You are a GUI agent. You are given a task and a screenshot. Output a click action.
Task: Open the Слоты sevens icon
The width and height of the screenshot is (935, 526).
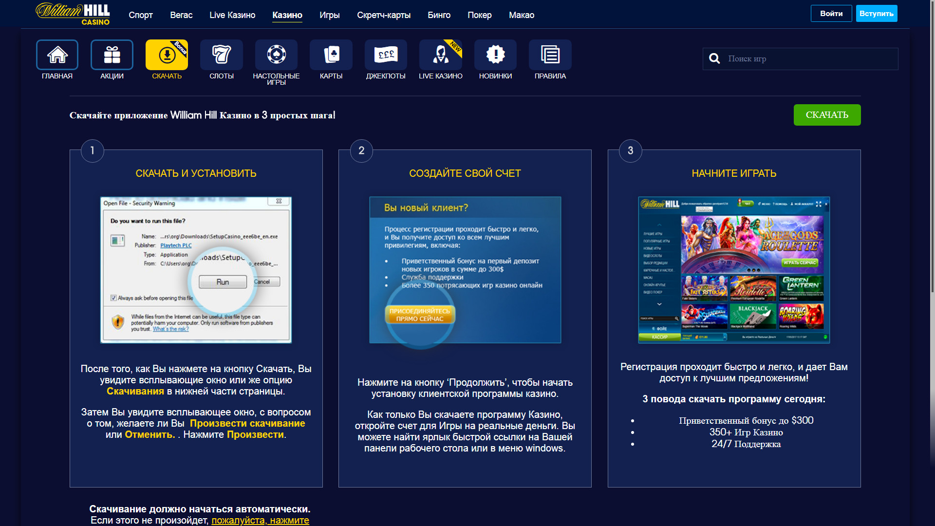[221, 55]
